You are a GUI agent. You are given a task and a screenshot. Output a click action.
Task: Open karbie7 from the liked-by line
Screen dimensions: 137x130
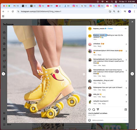[97, 113]
